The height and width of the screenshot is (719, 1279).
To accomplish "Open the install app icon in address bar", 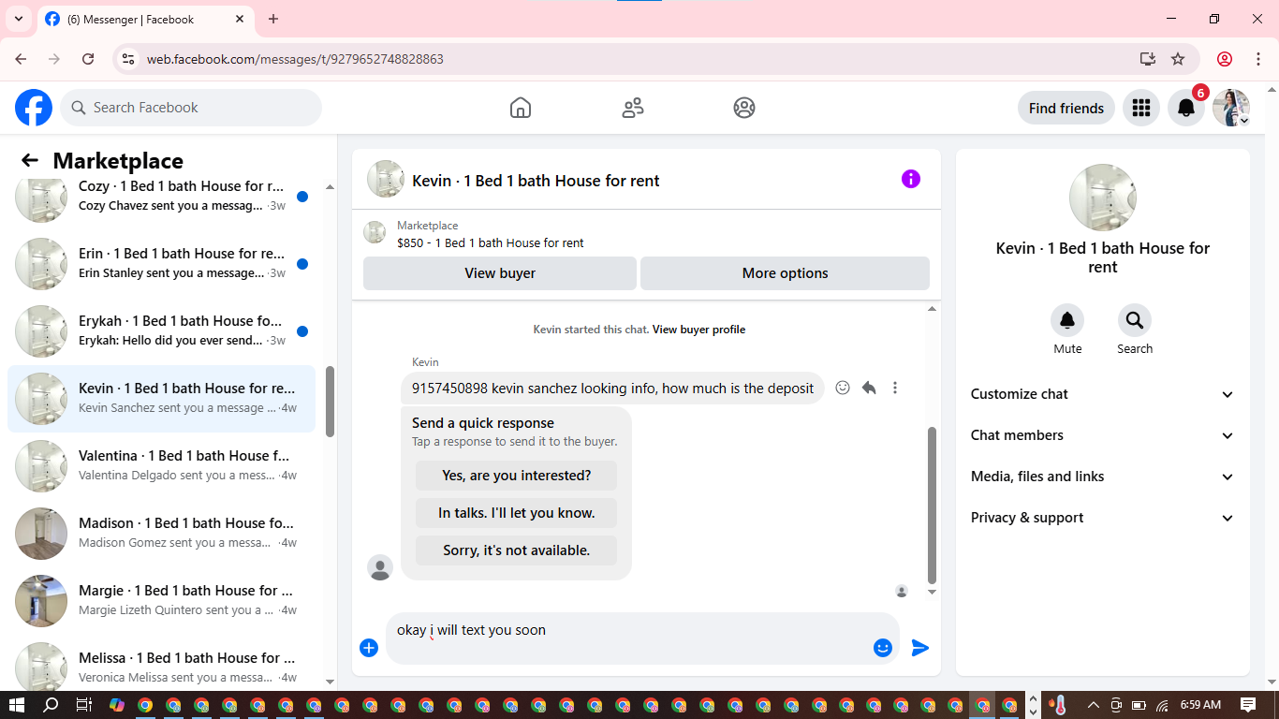I will click(x=1148, y=59).
